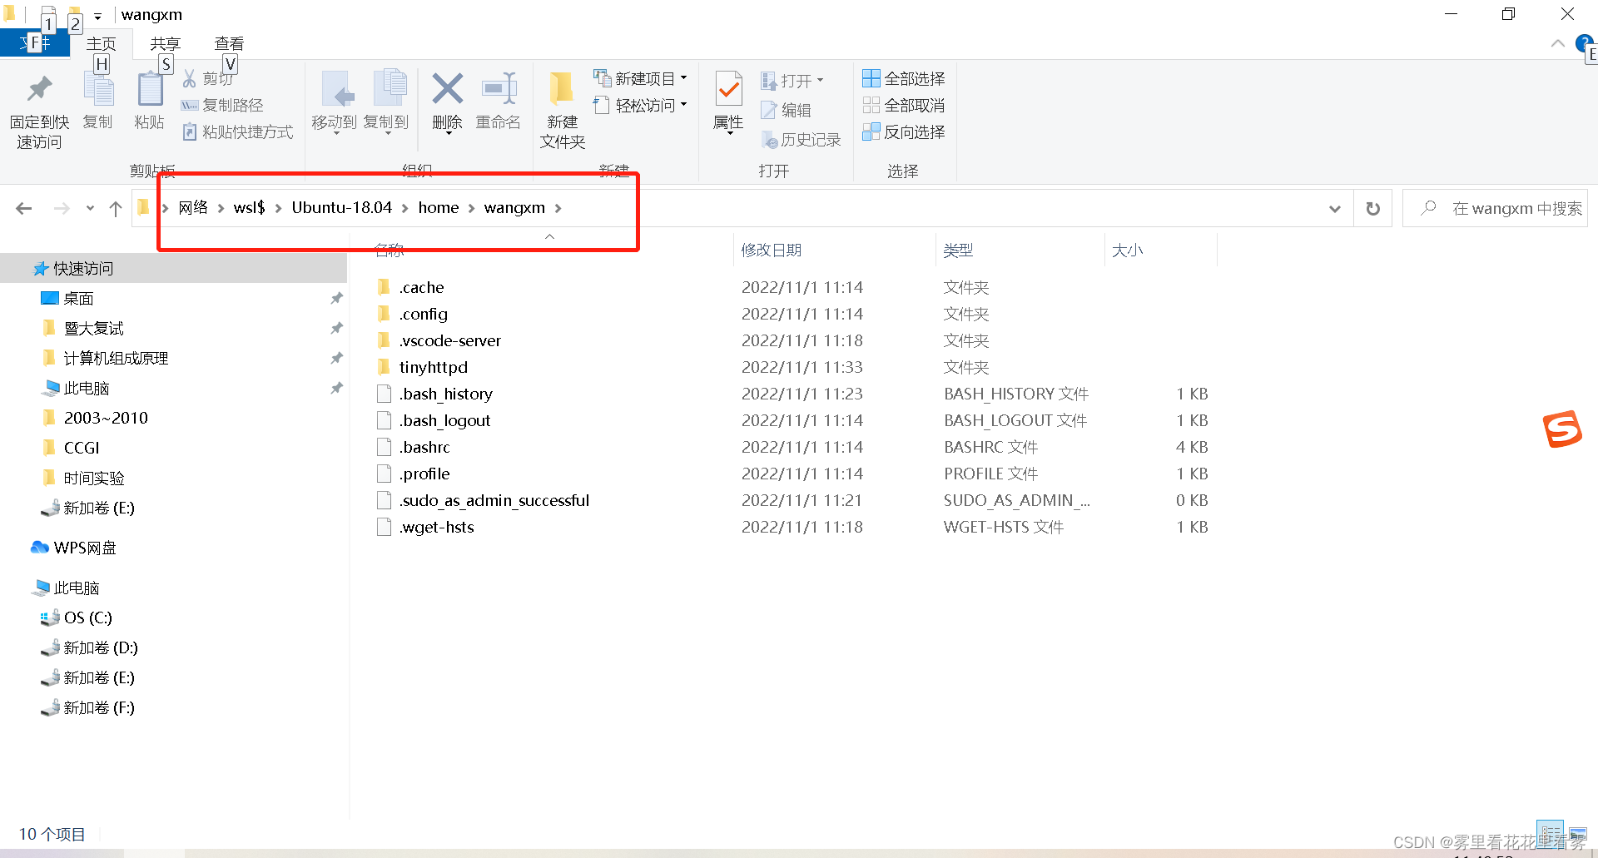This screenshot has height=858, width=1598.
Task: Click the Paste (粘贴) ribbon icon
Action: [150, 90]
